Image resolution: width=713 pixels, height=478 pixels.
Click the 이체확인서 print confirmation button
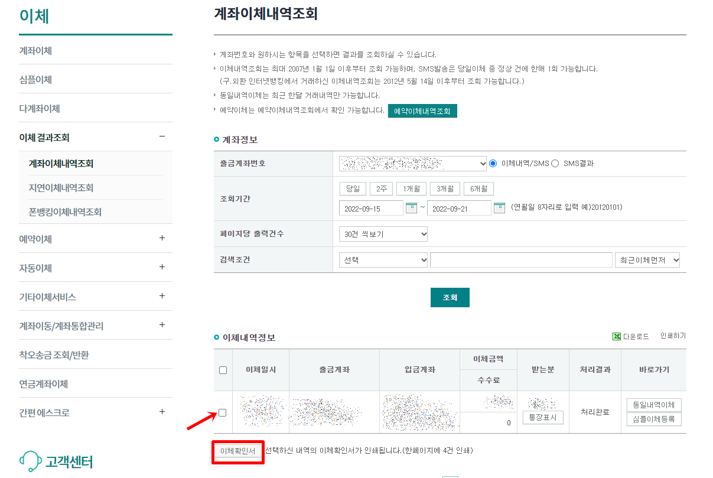(x=237, y=451)
